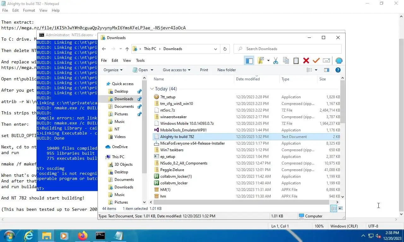
Task: Select Pictures under Quick access
Action: [x=121, y=114]
